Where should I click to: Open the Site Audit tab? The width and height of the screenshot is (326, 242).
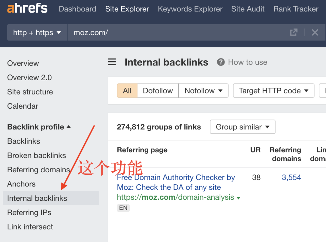tap(248, 9)
